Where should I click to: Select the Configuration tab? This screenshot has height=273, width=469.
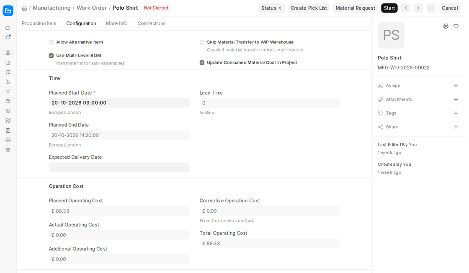pos(81,23)
